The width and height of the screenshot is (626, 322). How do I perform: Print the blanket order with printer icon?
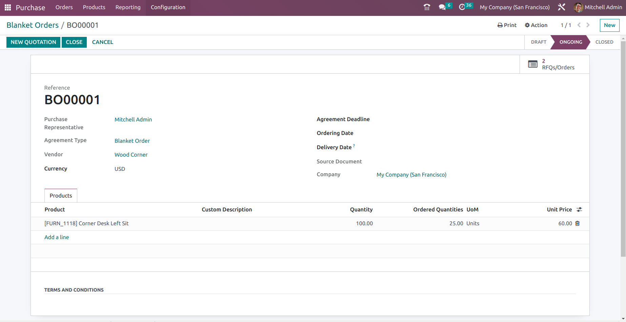coord(506,25)
